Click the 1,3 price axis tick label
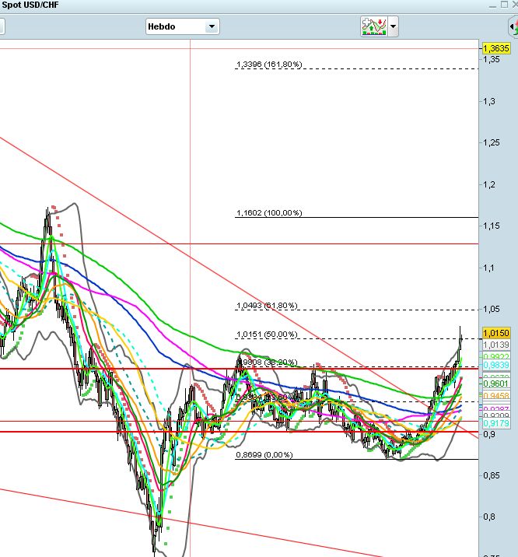The width and height of the screenshot is (518, 557). pyautogui.click(x=489, y=101)
